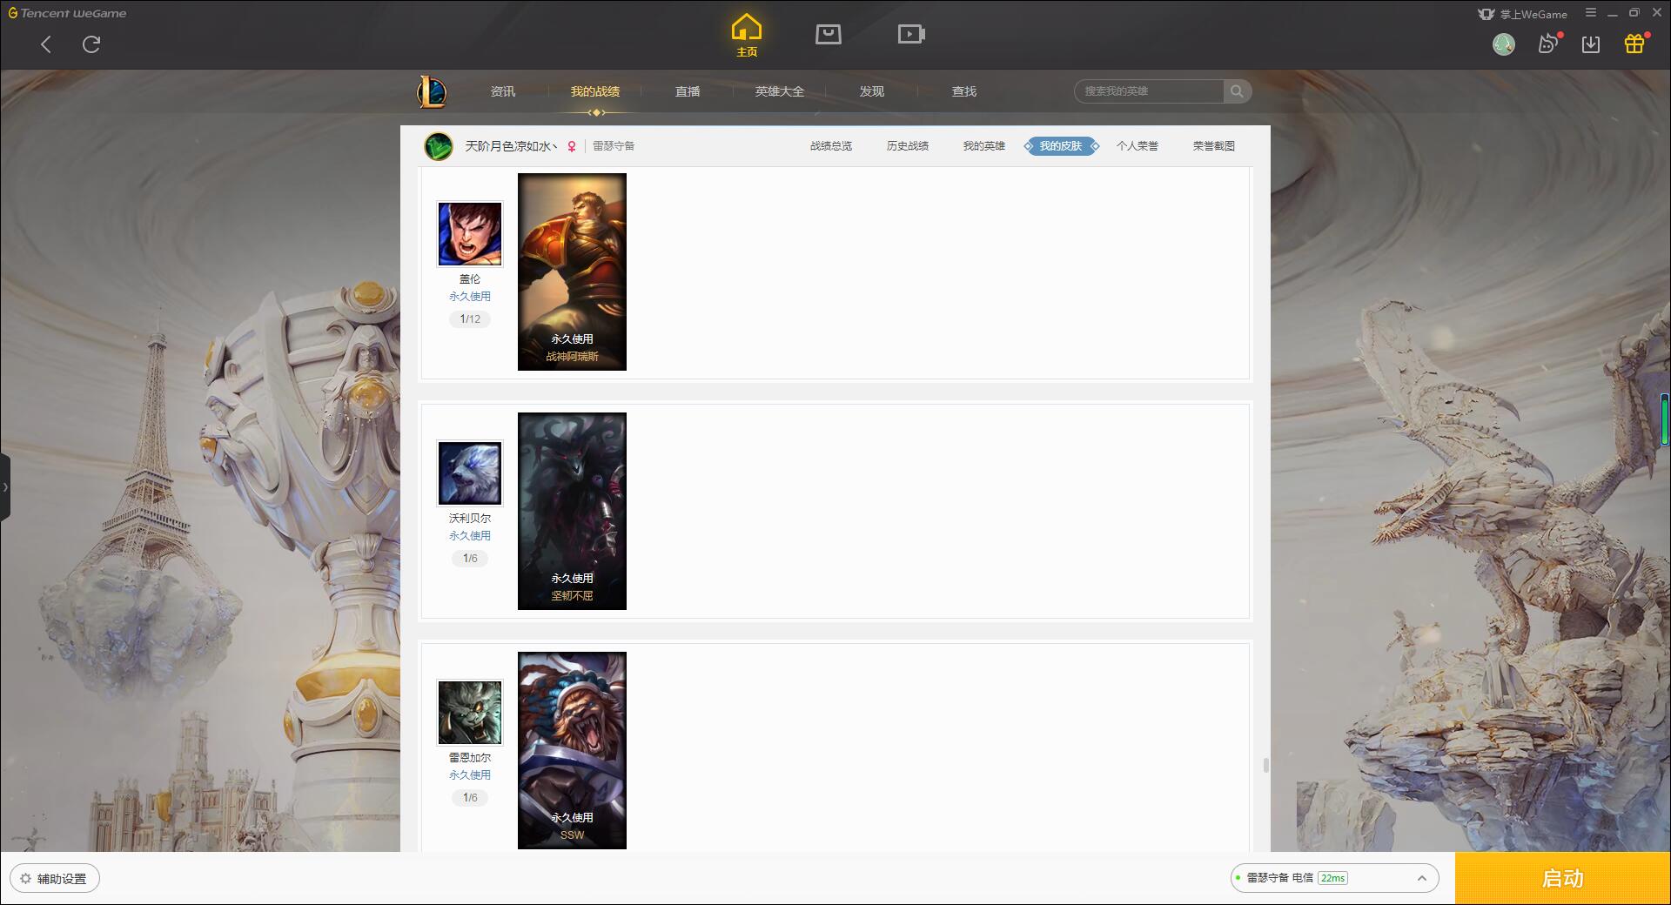Switch to 我的英雄 sub-tab

pyautogui.click(x=984, y=146)
